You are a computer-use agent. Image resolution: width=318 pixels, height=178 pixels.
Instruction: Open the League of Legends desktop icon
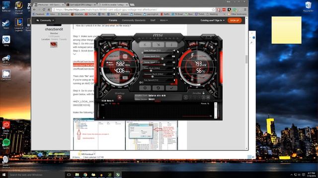[19, 25]
